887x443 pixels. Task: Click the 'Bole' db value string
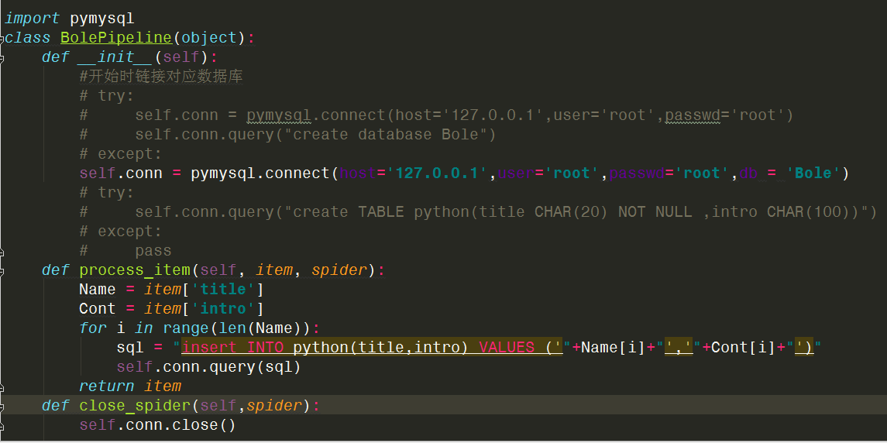tap(817, 173)
